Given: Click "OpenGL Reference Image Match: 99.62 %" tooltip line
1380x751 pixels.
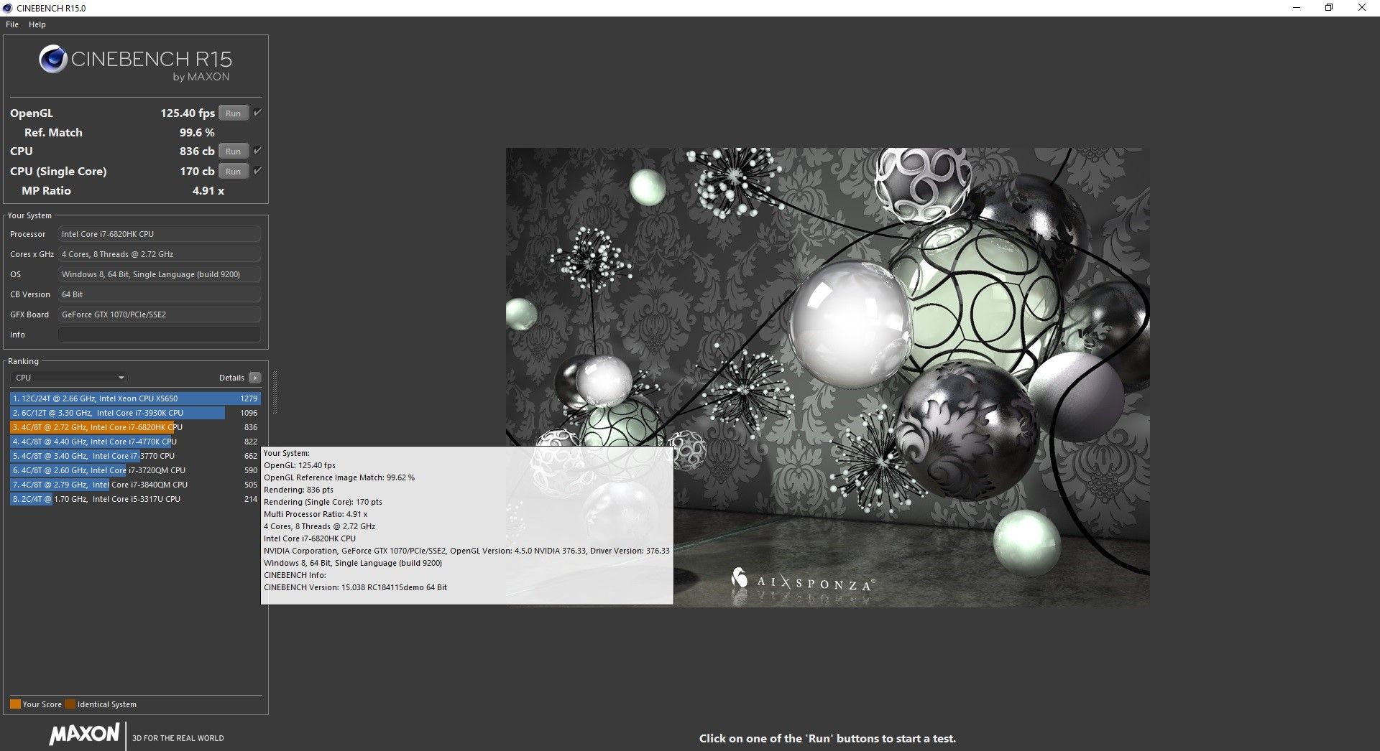Looking at the screenshot, I should pyautogui.click(x=339, y=477).
